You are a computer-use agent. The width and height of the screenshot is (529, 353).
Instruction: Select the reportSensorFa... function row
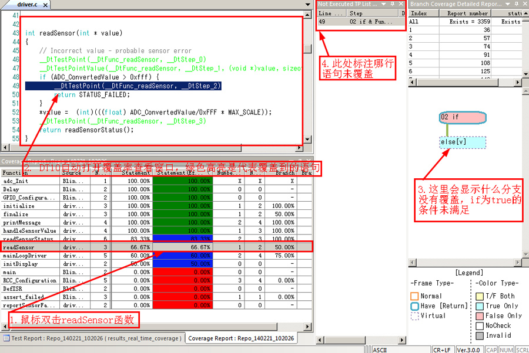click(156, 306)
